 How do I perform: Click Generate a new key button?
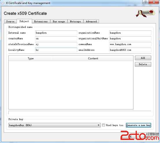[138, 125]
